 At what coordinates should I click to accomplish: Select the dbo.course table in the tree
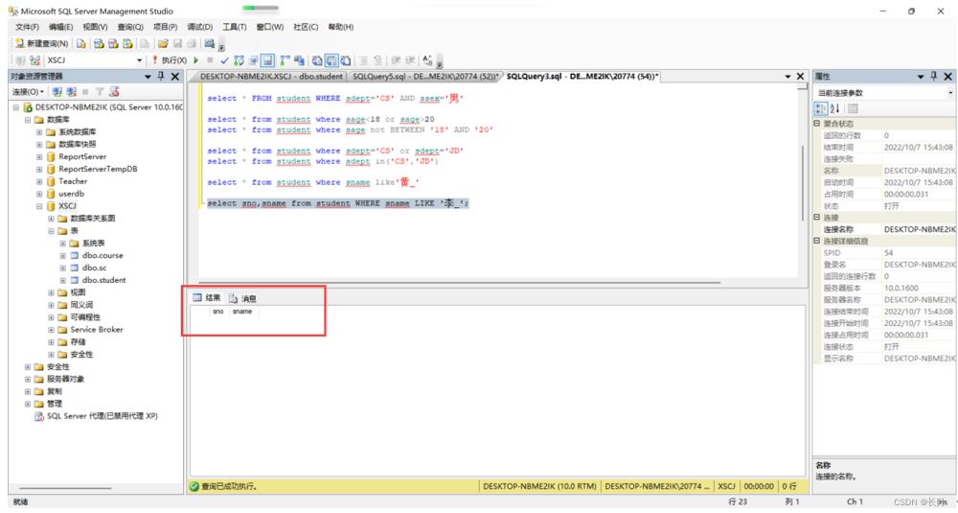(x=102, y=256)
